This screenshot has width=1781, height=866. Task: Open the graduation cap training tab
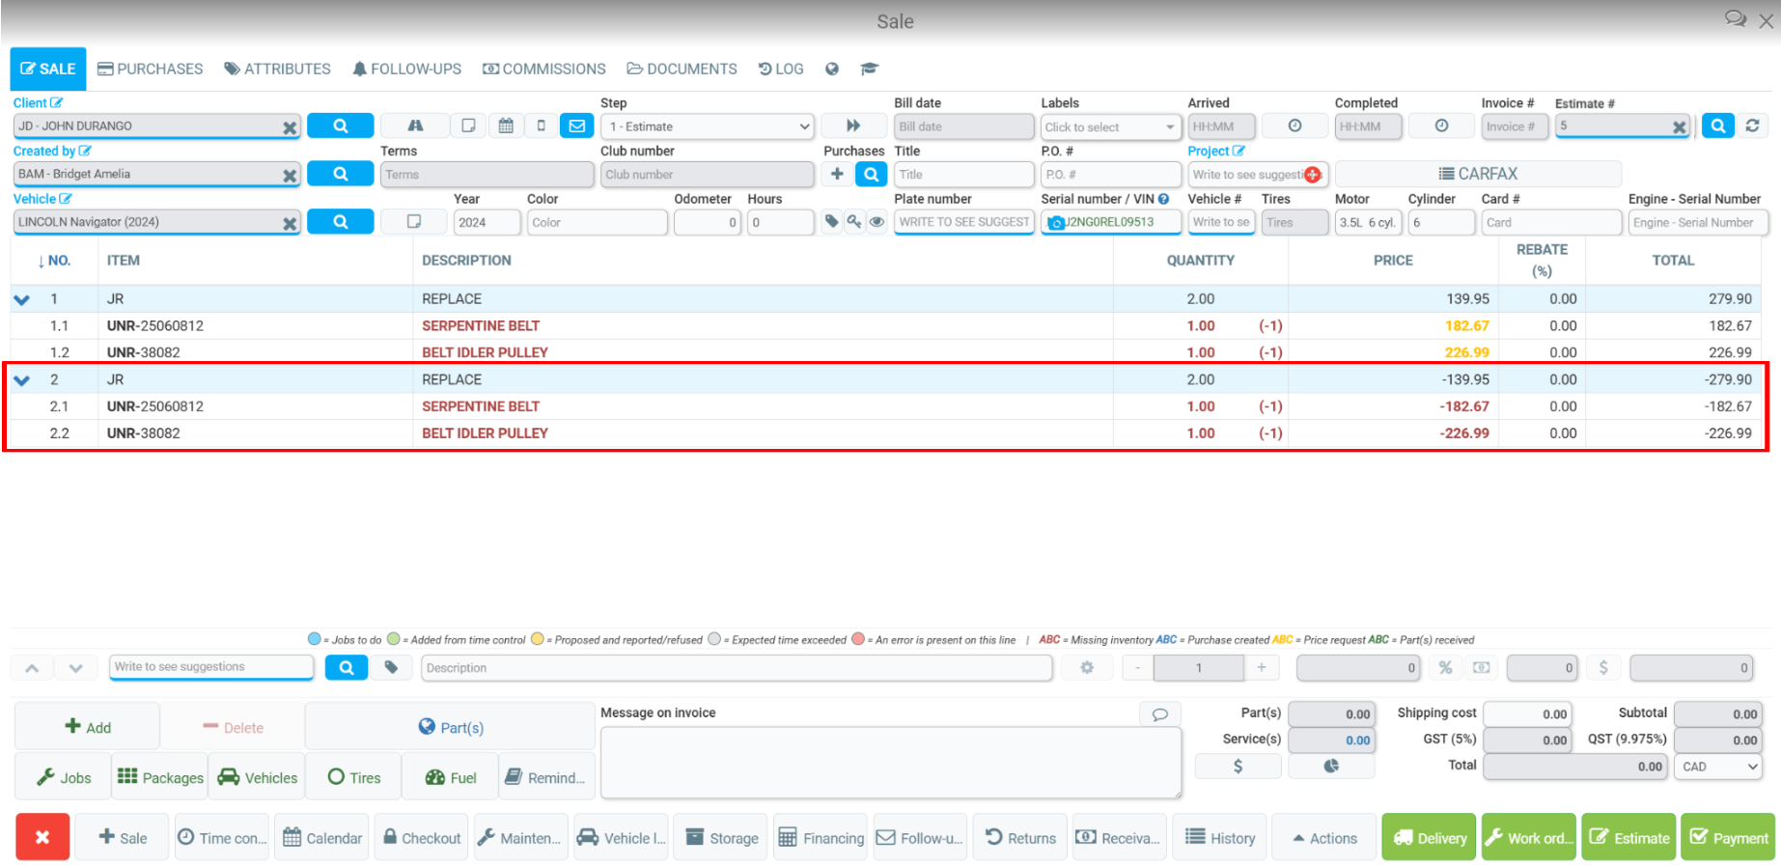click(x=869, y=70)
